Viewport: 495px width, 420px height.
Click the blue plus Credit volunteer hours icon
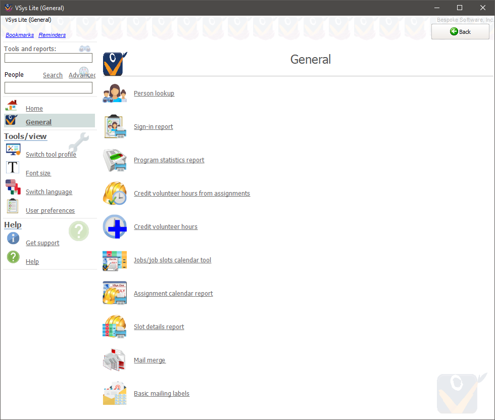coord(115,227)
